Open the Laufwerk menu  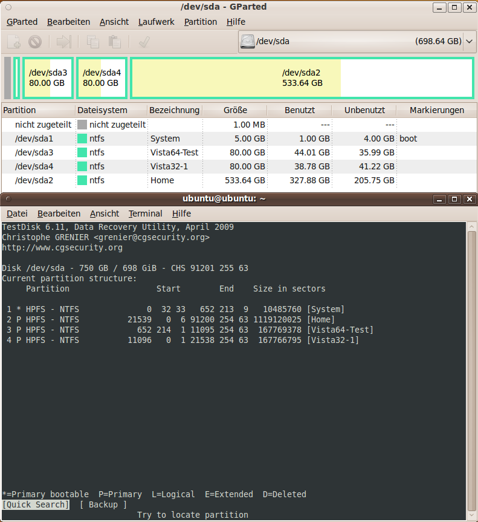tap(157, 22)
